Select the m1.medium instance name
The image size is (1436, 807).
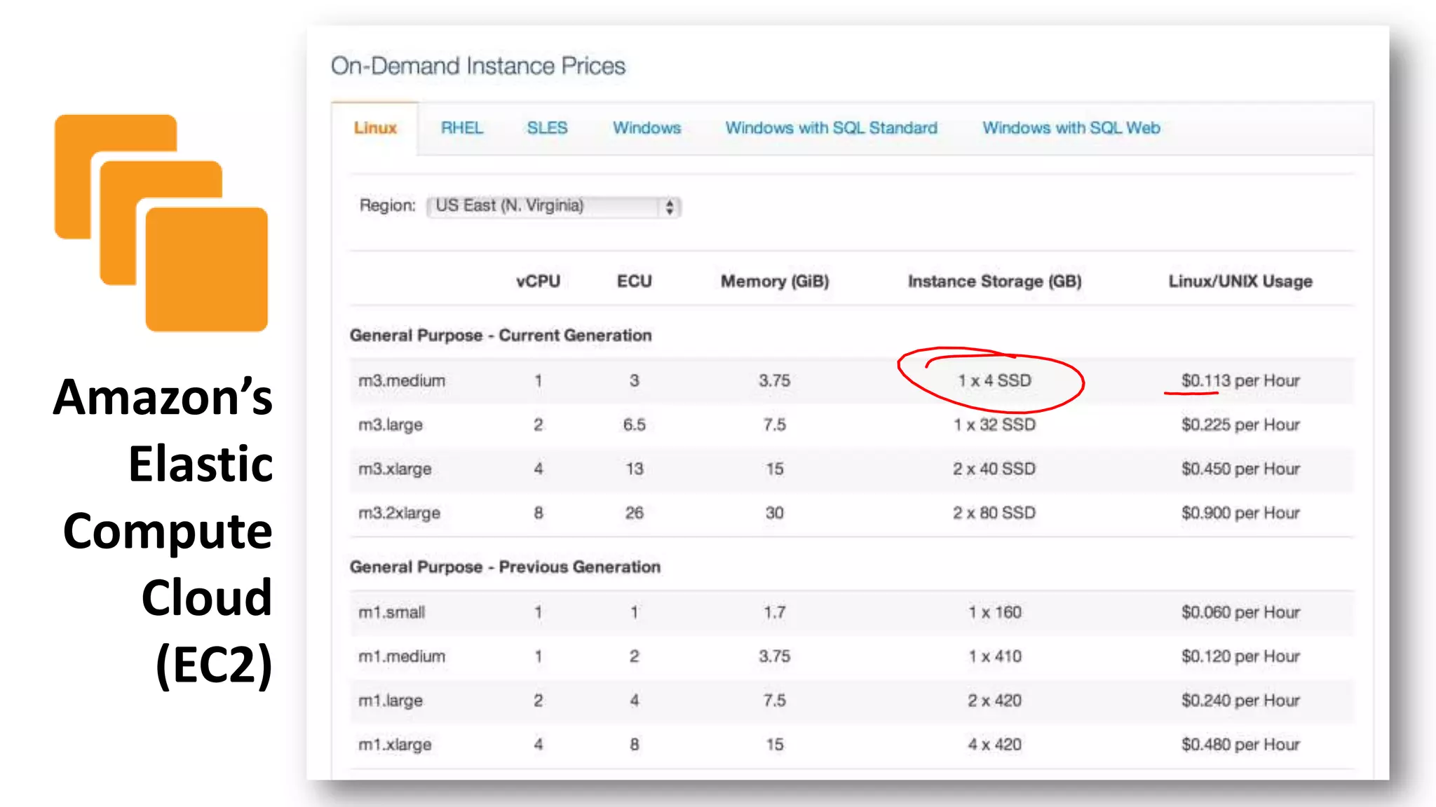click(402, 656)
